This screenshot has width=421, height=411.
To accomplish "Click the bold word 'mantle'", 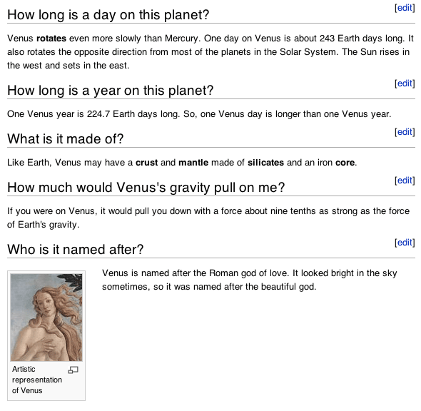I will [x=193, y=163].
